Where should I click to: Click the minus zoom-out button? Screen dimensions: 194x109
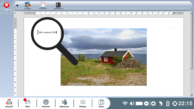coord(146,104)
